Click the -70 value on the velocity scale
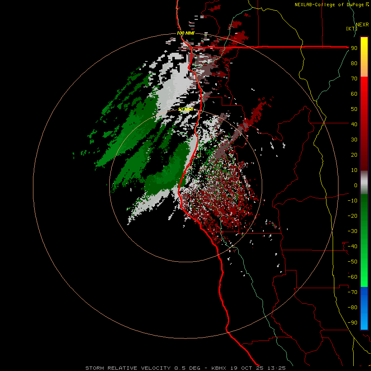Screen dimensions: 371x371 click(x=352, y=292)
